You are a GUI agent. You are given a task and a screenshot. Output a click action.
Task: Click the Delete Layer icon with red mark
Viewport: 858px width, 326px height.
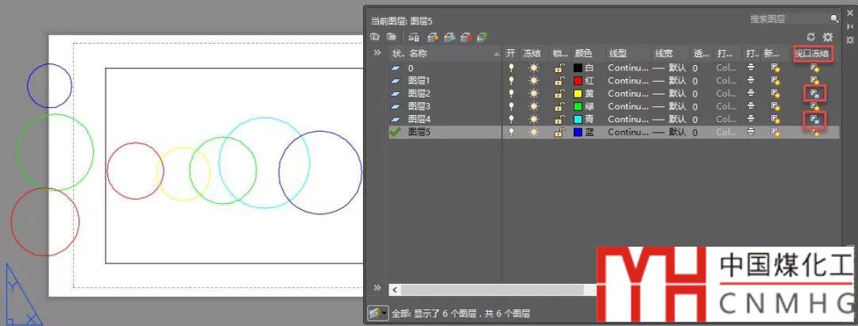tap(466, 36)
